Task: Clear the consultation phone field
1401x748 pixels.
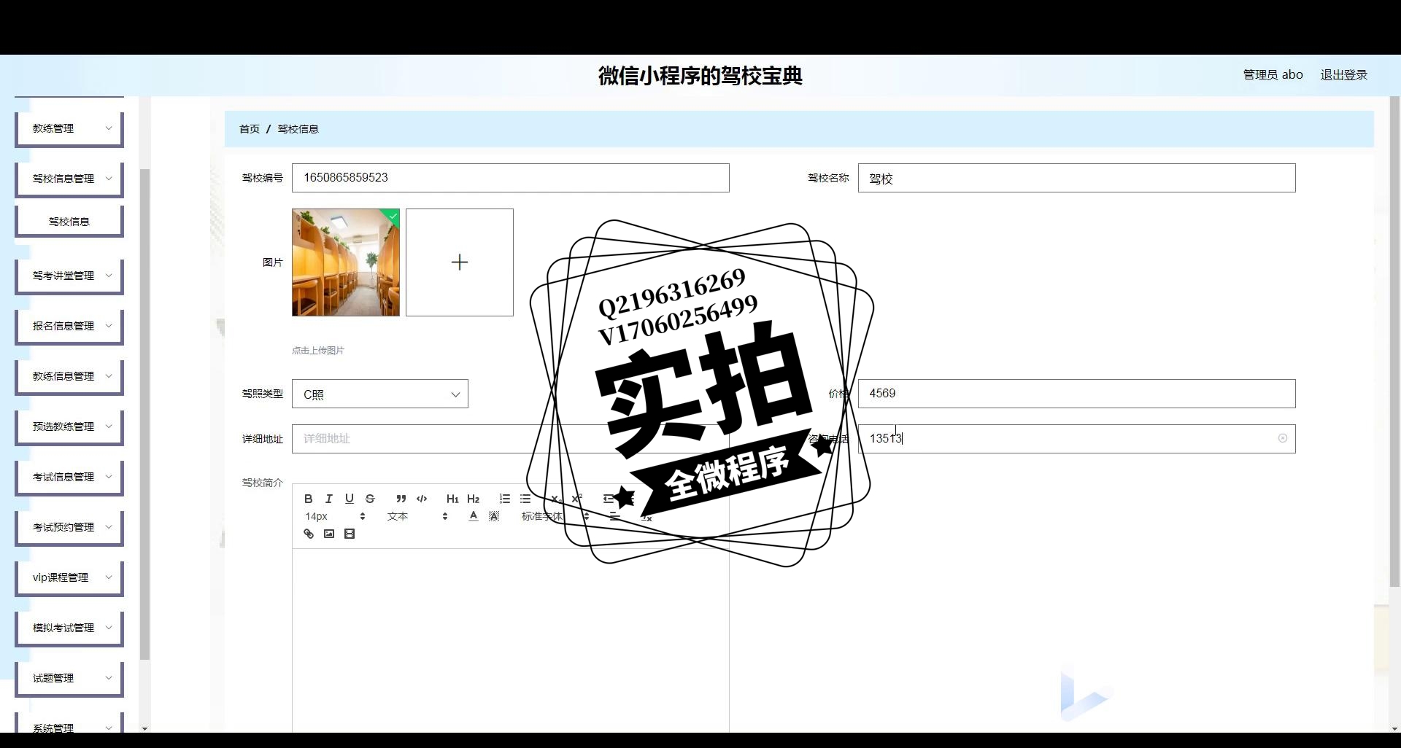Action: pos(1283,438)
